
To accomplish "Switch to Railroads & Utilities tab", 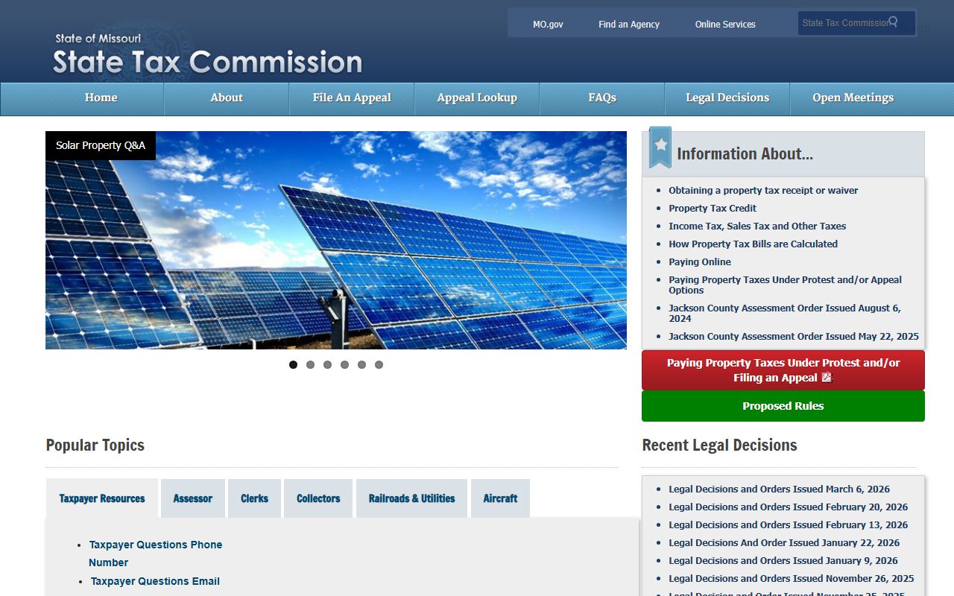I will click(411, 498).
